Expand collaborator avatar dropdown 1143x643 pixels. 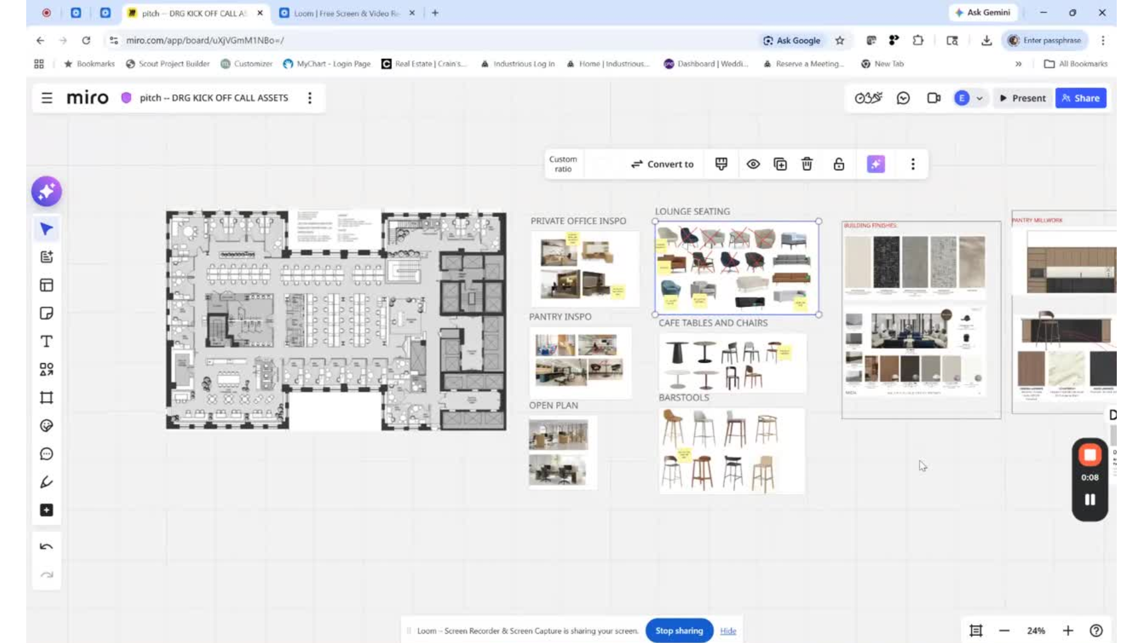pos(979,98)
